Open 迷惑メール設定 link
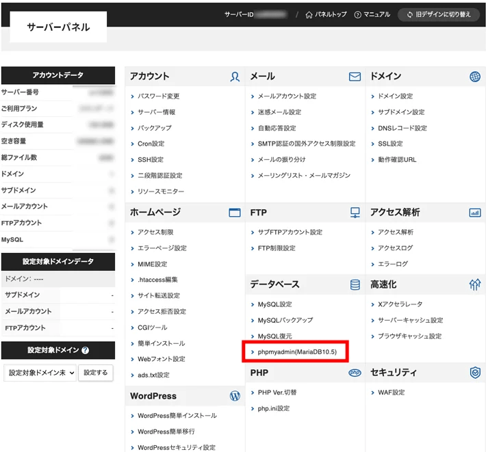 [279, 112]
